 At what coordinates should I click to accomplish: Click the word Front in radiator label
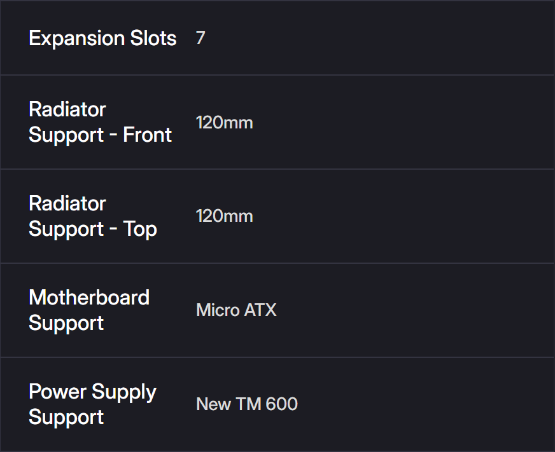(147, 135)
